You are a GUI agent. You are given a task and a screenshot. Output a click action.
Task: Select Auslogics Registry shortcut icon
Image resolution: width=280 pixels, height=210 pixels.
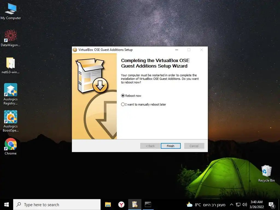point(11,94)
